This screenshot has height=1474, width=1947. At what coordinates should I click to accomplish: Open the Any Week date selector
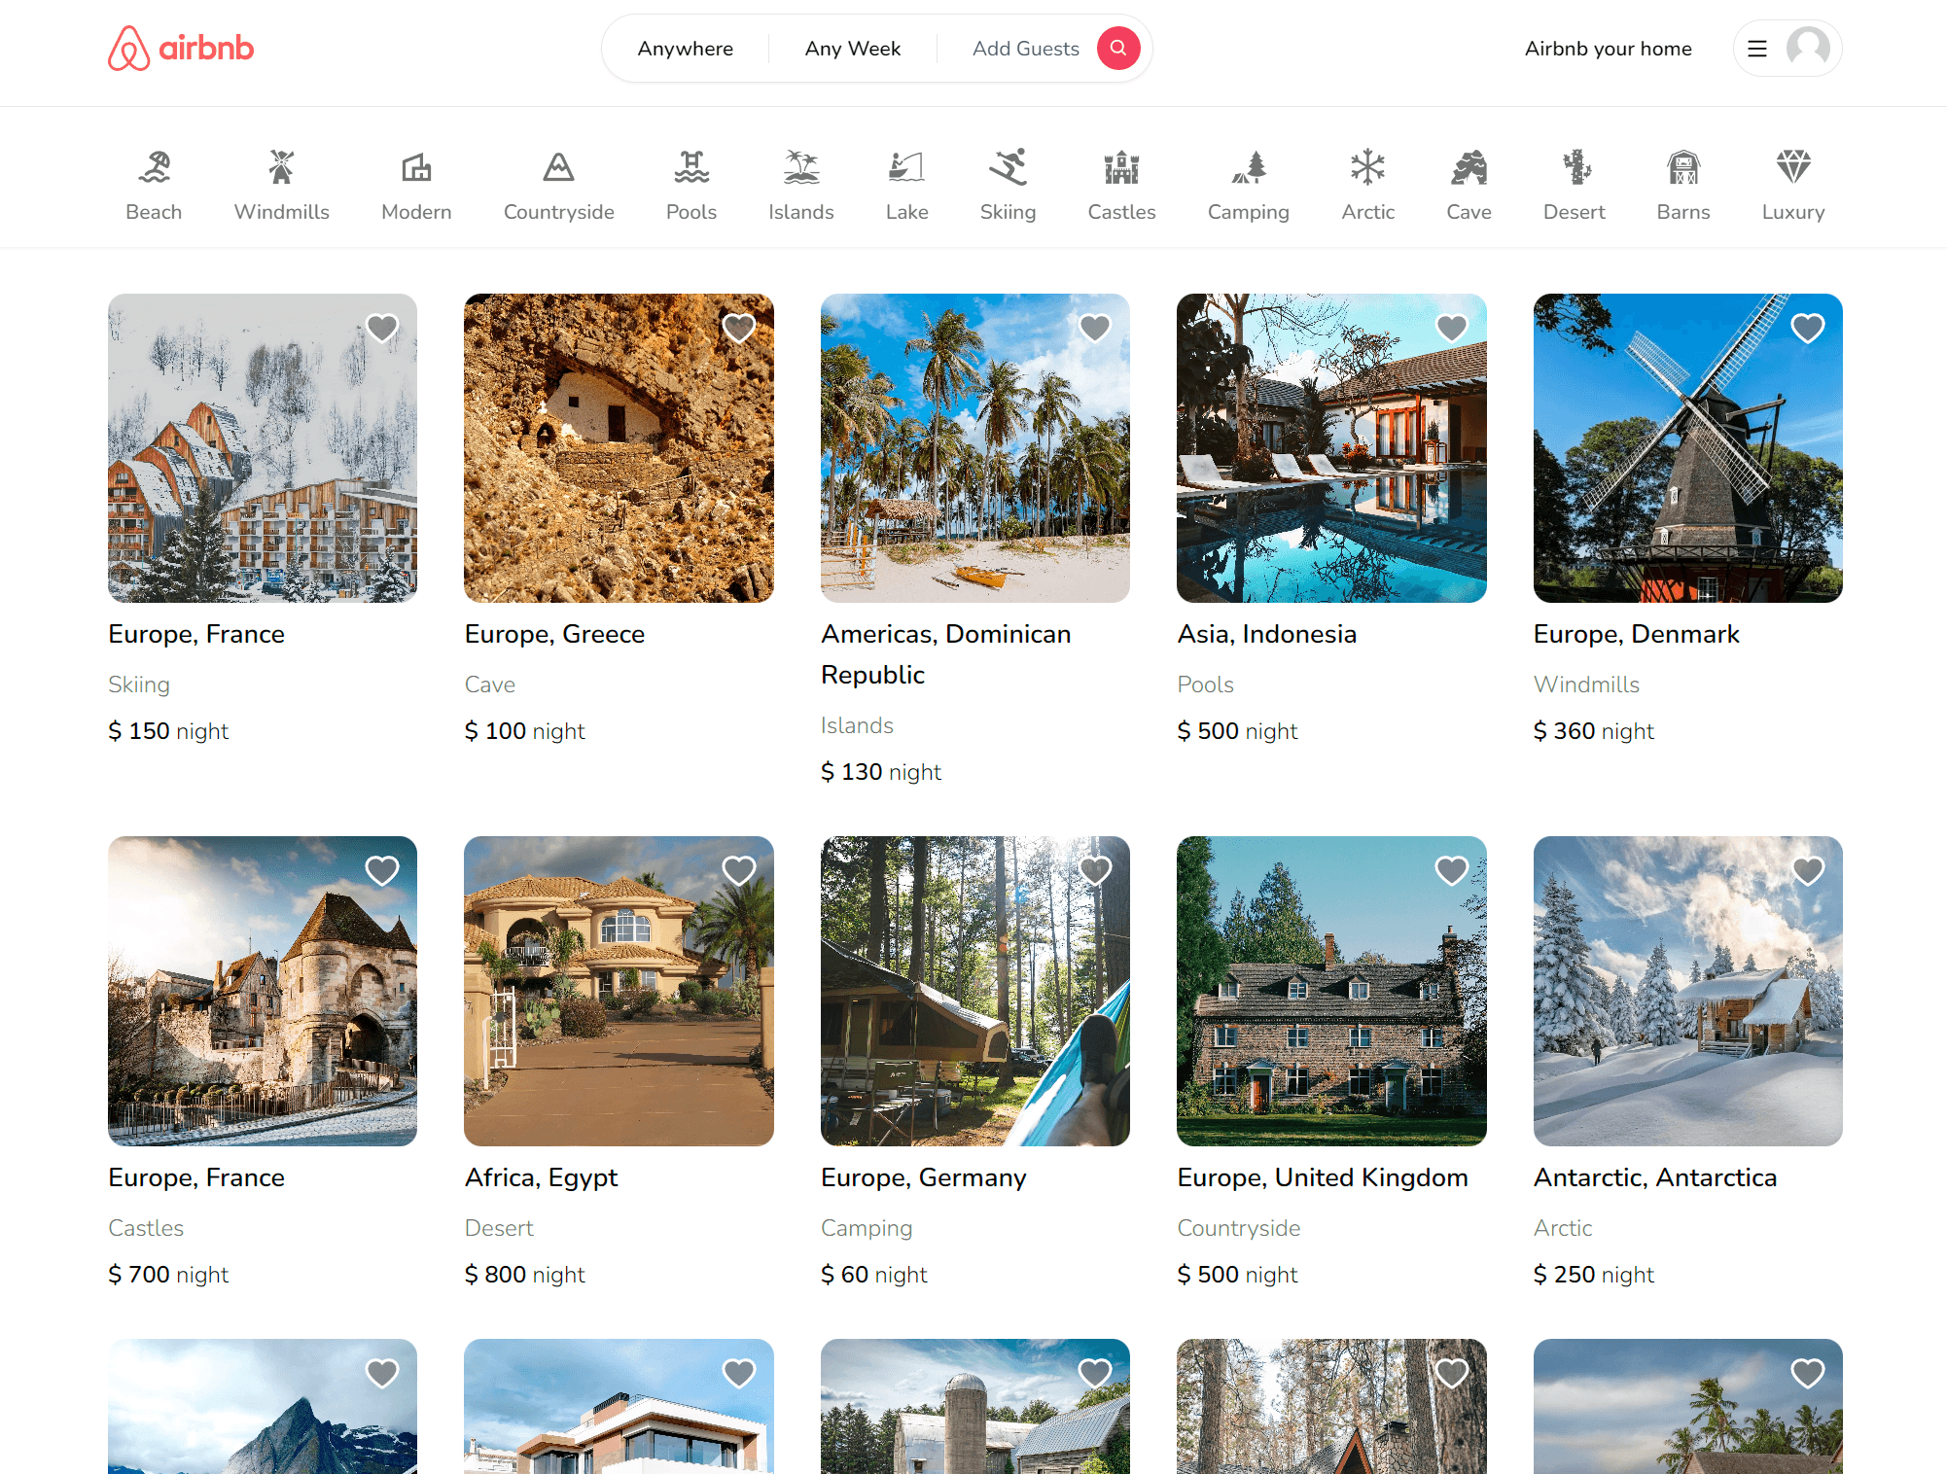click(852, 48)
